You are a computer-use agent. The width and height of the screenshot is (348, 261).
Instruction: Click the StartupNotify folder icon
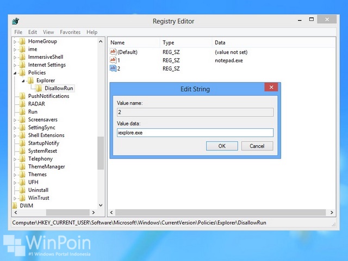pyautogui.click(x=22, y=143)
